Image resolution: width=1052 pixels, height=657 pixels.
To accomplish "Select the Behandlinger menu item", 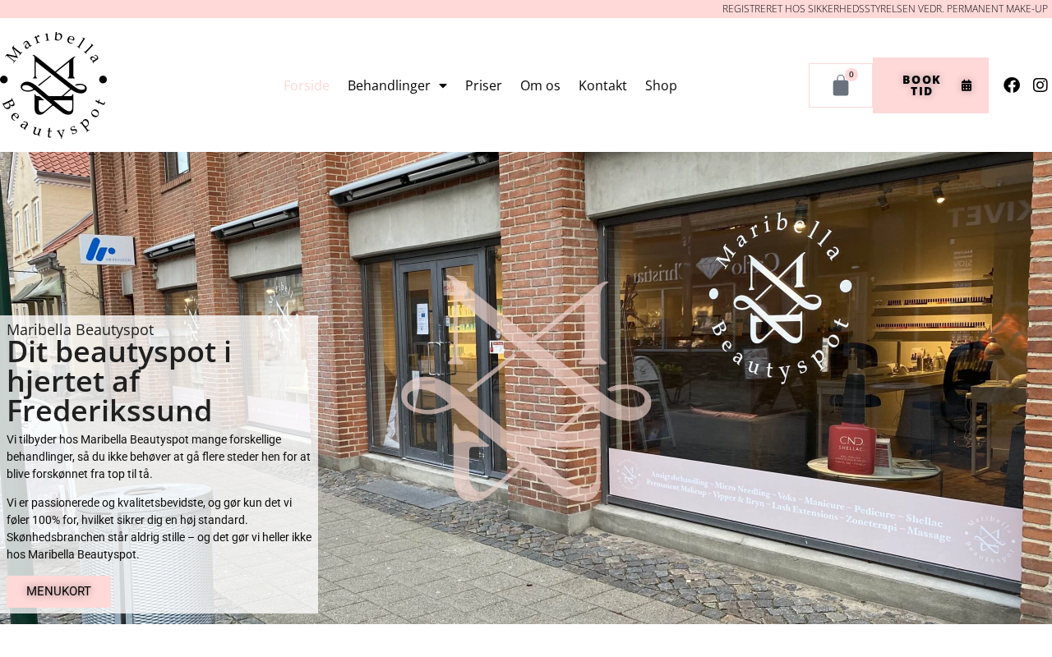I will point(389,85).
